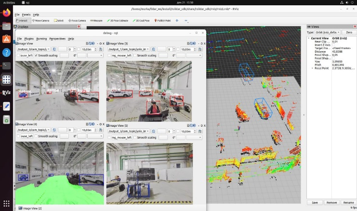Image resolution: width=357 pixels, height=211 pixels.
Task: Activate the 2D Pose Estimate tool
Action: pyautogui.click(x=117, y=21)
